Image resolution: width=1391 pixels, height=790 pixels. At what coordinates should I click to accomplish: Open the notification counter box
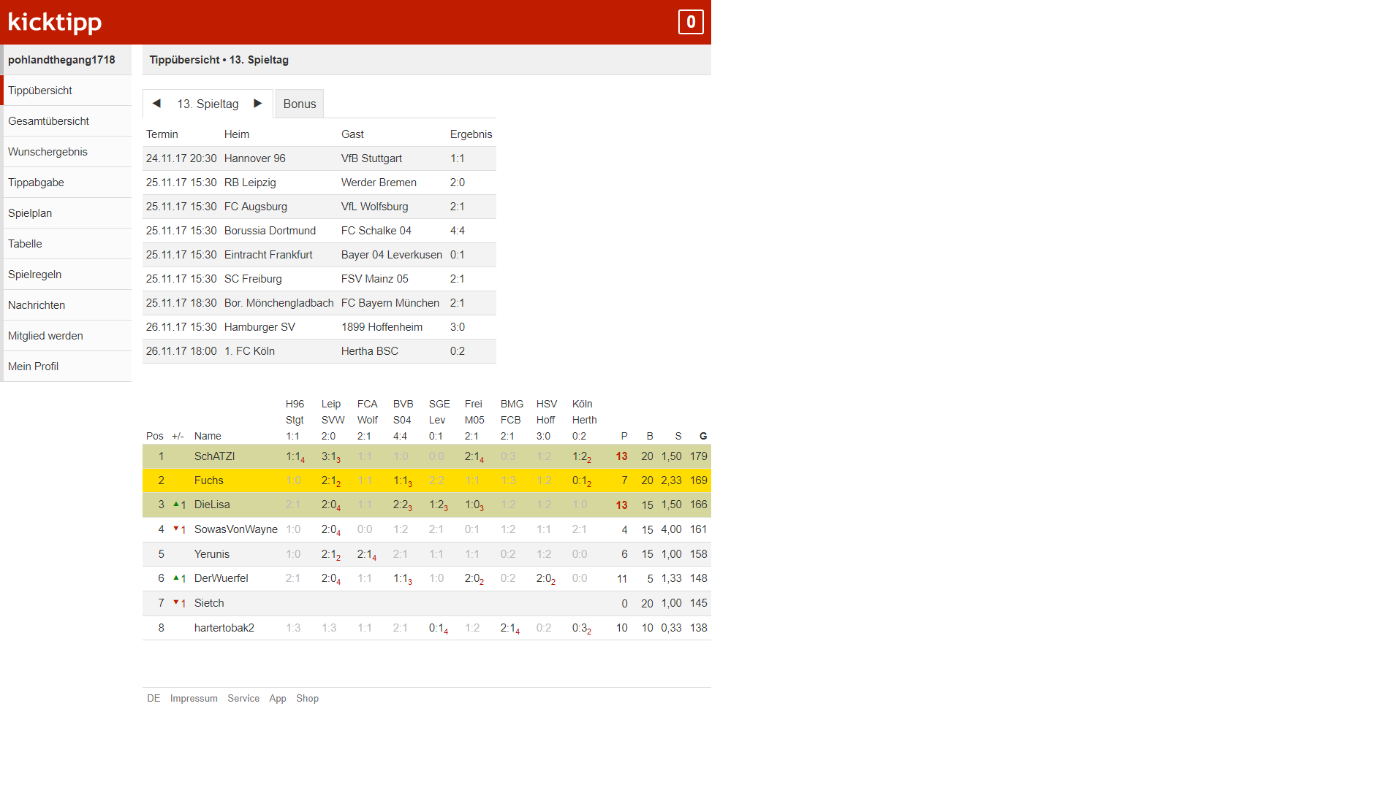tap(690, 22)
